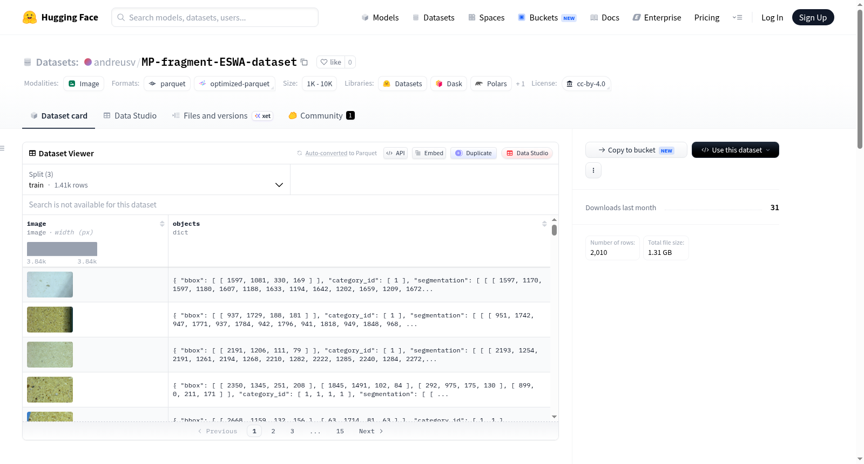Screen dimensions: 864x464
Task: Click the Sign Up button
Action: (x=813, y=17)
